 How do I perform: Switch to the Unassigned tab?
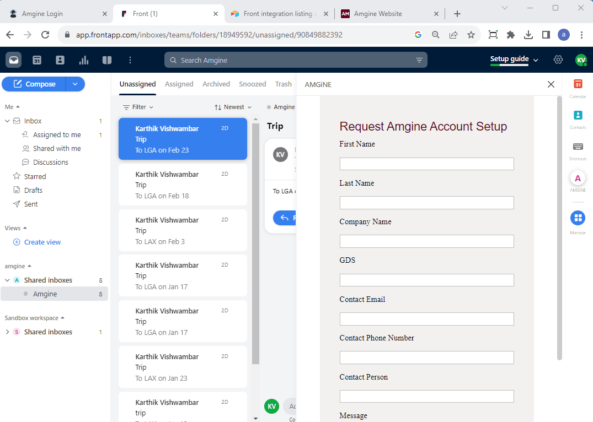tap(138, 84)
